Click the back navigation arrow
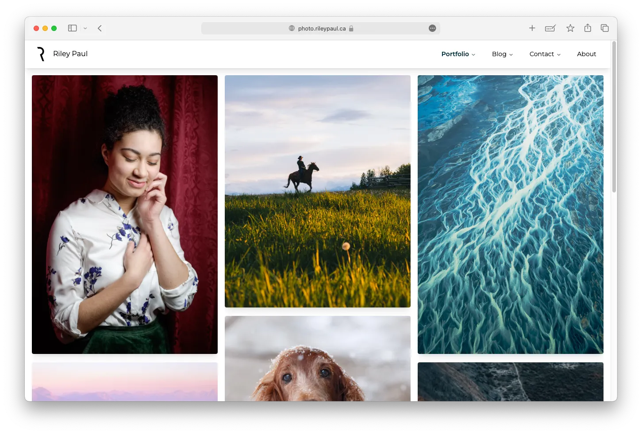Screen dimensions: 642x434 pos(100,28)
